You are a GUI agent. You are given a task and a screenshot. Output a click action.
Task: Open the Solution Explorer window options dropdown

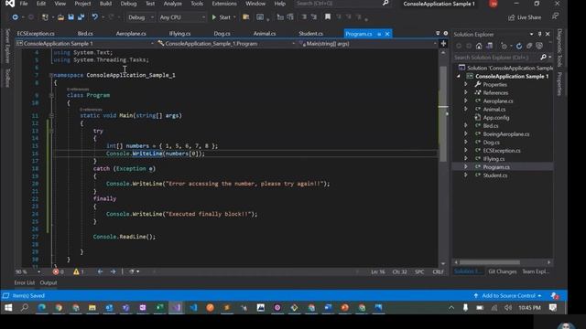(x=531, y=34)
